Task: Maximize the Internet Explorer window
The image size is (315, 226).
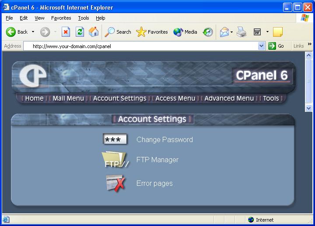Action: 297,7
